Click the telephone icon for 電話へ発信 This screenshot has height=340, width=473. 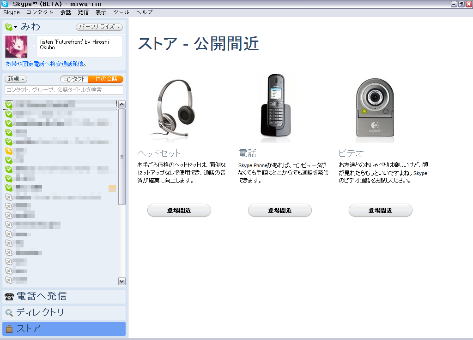click(9, 296)
